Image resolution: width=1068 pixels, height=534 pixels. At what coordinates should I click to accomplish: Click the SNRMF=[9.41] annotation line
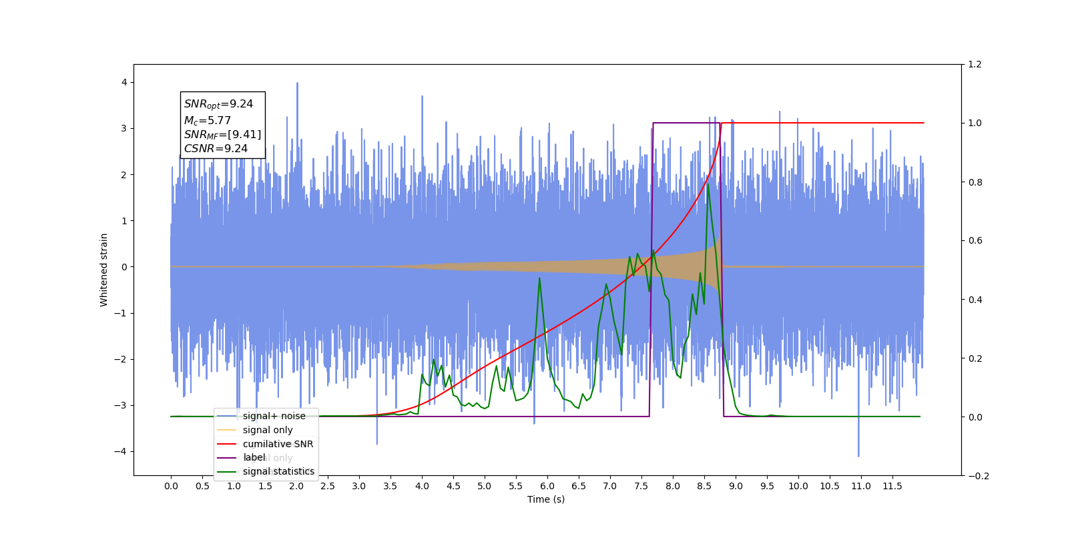(x=223, y=135)
